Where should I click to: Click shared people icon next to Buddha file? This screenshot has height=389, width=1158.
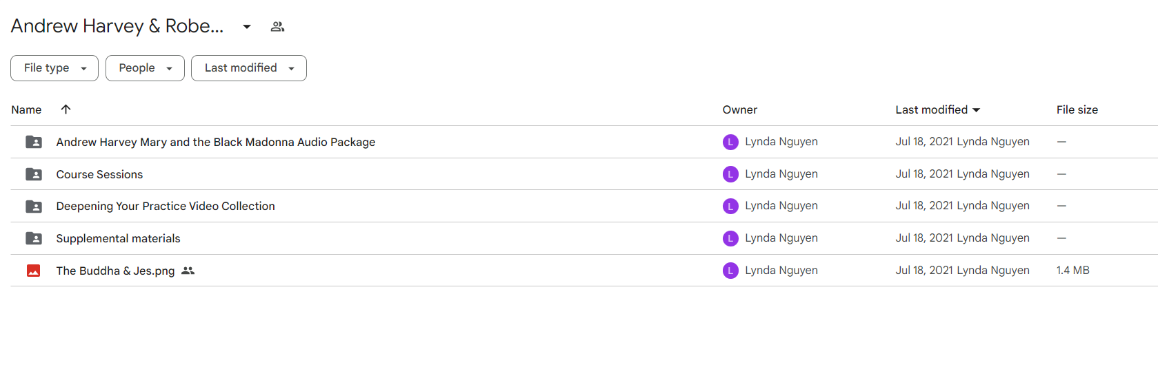[188, 271]
